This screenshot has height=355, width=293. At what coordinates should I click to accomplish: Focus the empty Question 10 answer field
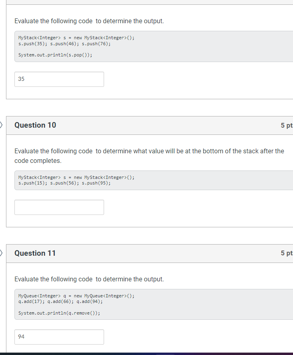click(59, 207)
